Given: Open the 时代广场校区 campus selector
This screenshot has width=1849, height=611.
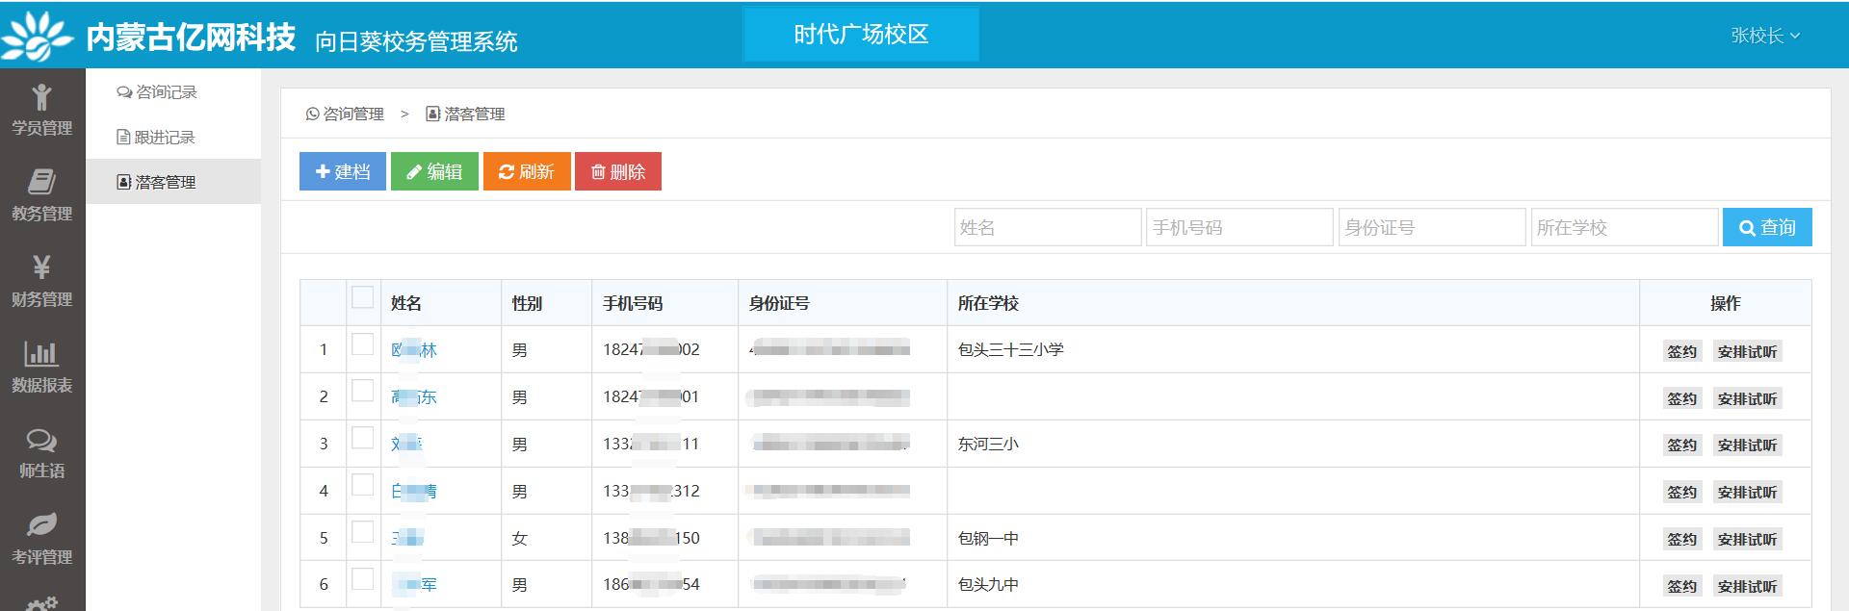Looking at the screenshot, I should pos(861,35).
